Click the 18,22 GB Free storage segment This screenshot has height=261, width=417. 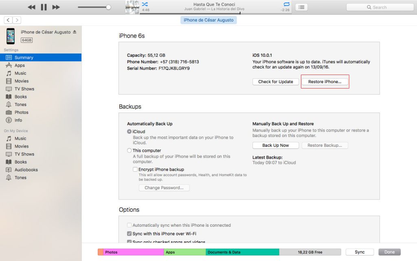point(310,252)
